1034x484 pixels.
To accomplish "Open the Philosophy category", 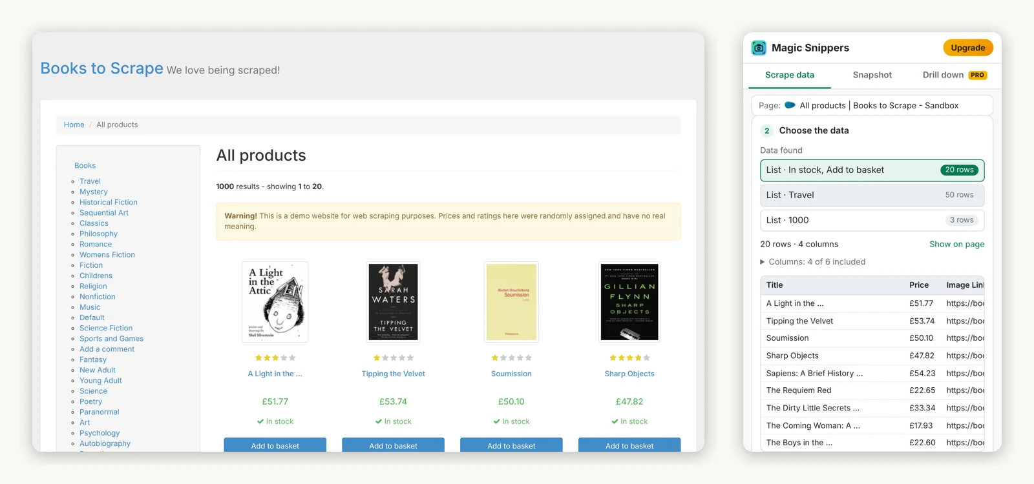I will (x=98, y=234).
